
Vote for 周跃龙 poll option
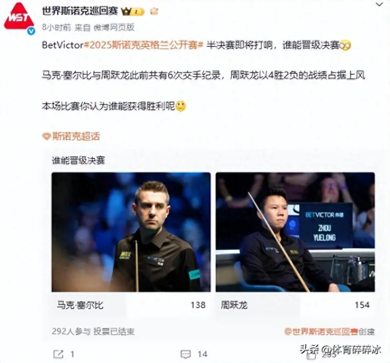(x=295, y=305)
